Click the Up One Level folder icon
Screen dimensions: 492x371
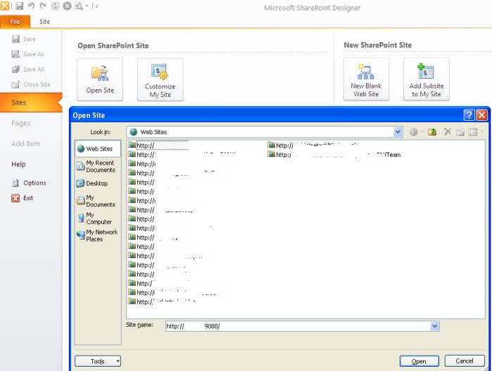[x=432, y=132]
